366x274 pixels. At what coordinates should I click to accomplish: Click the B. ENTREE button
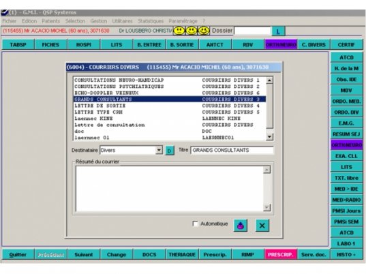pos(149,44)
